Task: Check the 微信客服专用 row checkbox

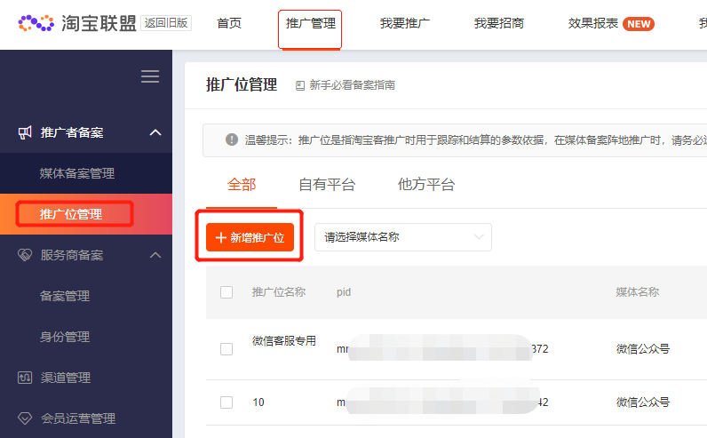Action: [x=226, y=349]
